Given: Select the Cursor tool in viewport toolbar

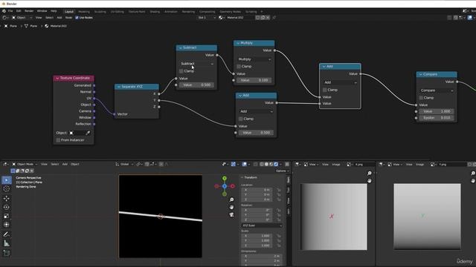Looking at the screenshot, I should (x=7, y=189).
